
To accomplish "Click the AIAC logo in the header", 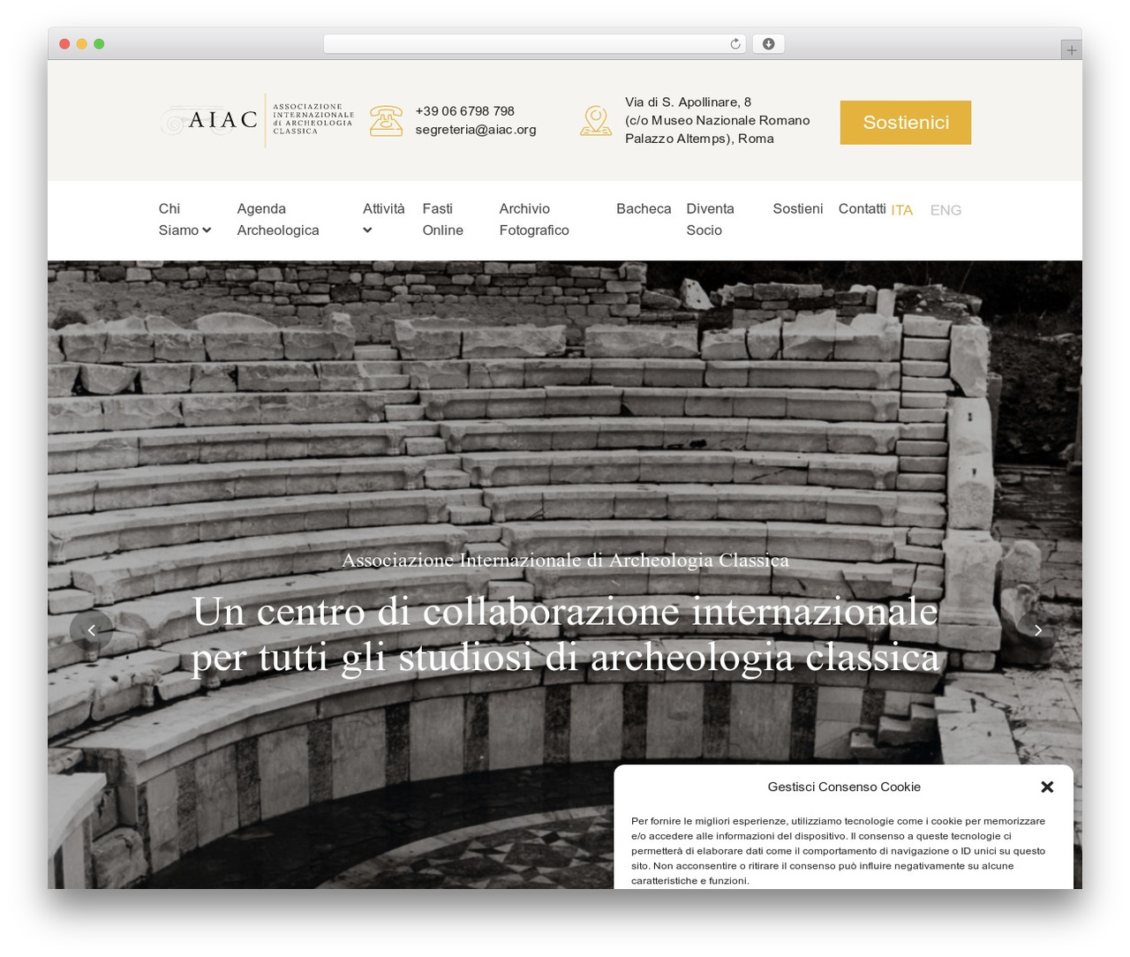I will point(257,120).
